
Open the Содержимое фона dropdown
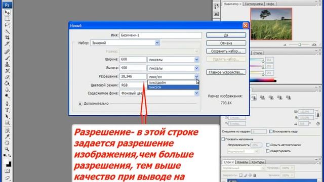159,93
